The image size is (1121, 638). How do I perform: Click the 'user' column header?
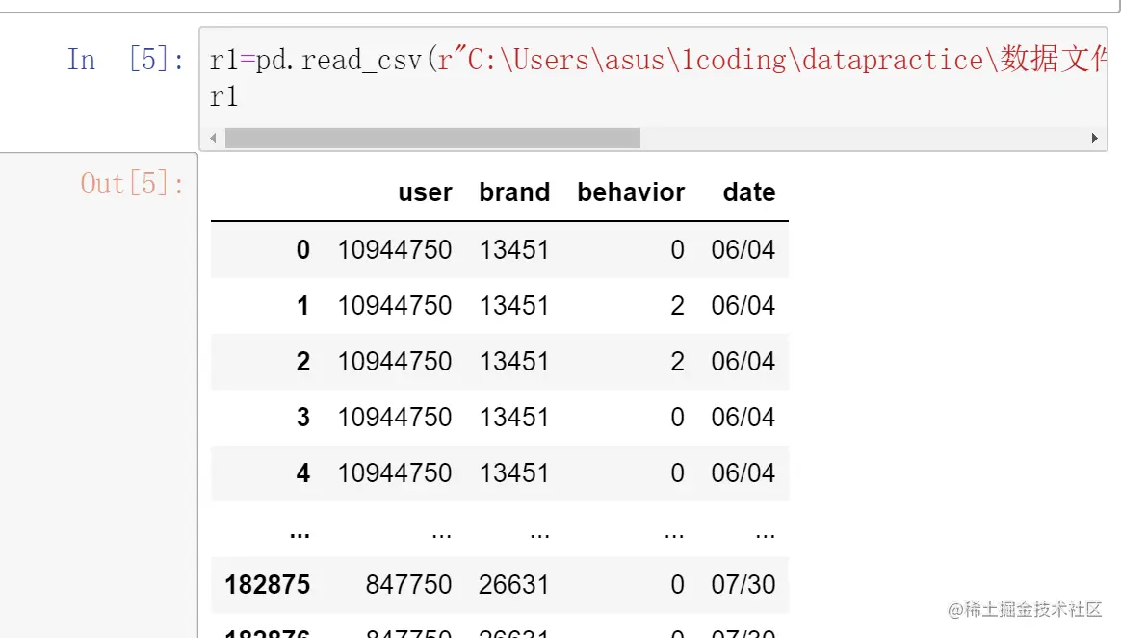[x=425, y=192]
